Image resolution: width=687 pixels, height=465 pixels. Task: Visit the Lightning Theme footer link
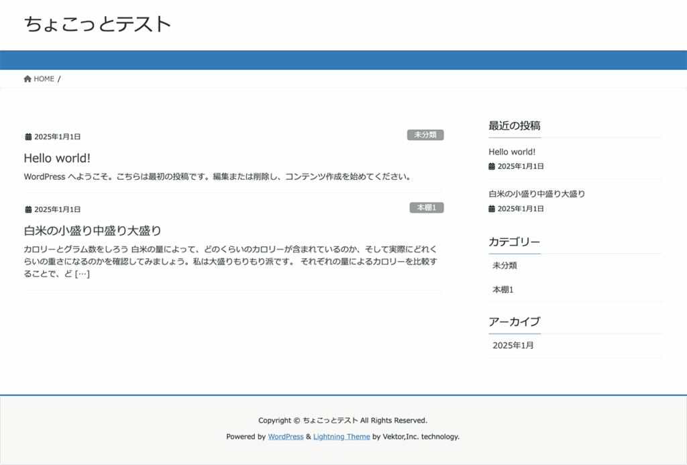341,437
